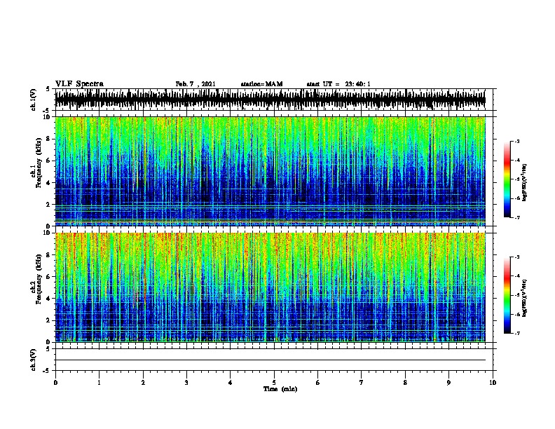555x429 pixels.
Task: Click the "8" kHz tick of ch.1 spectrogram
Action: click(48, 139)
